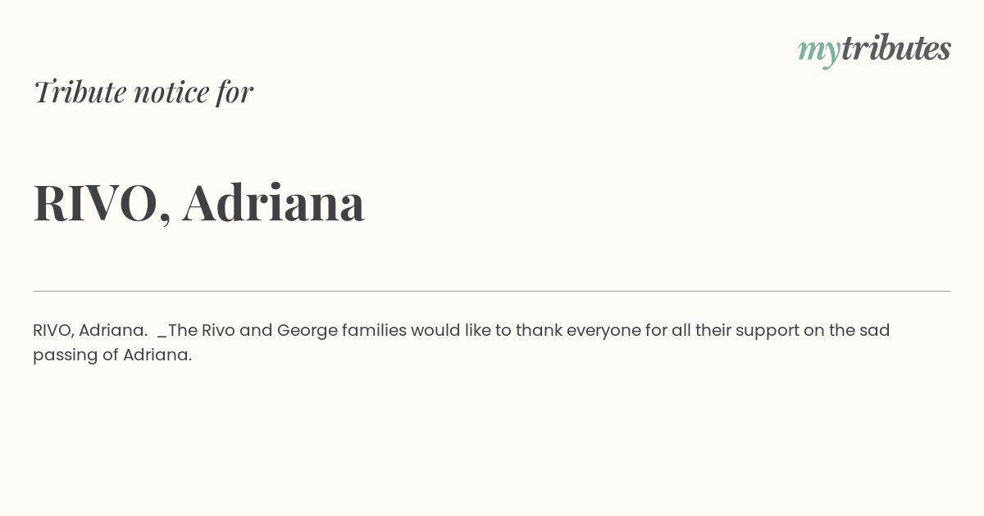Open the mytributes logo

point(874,49)
